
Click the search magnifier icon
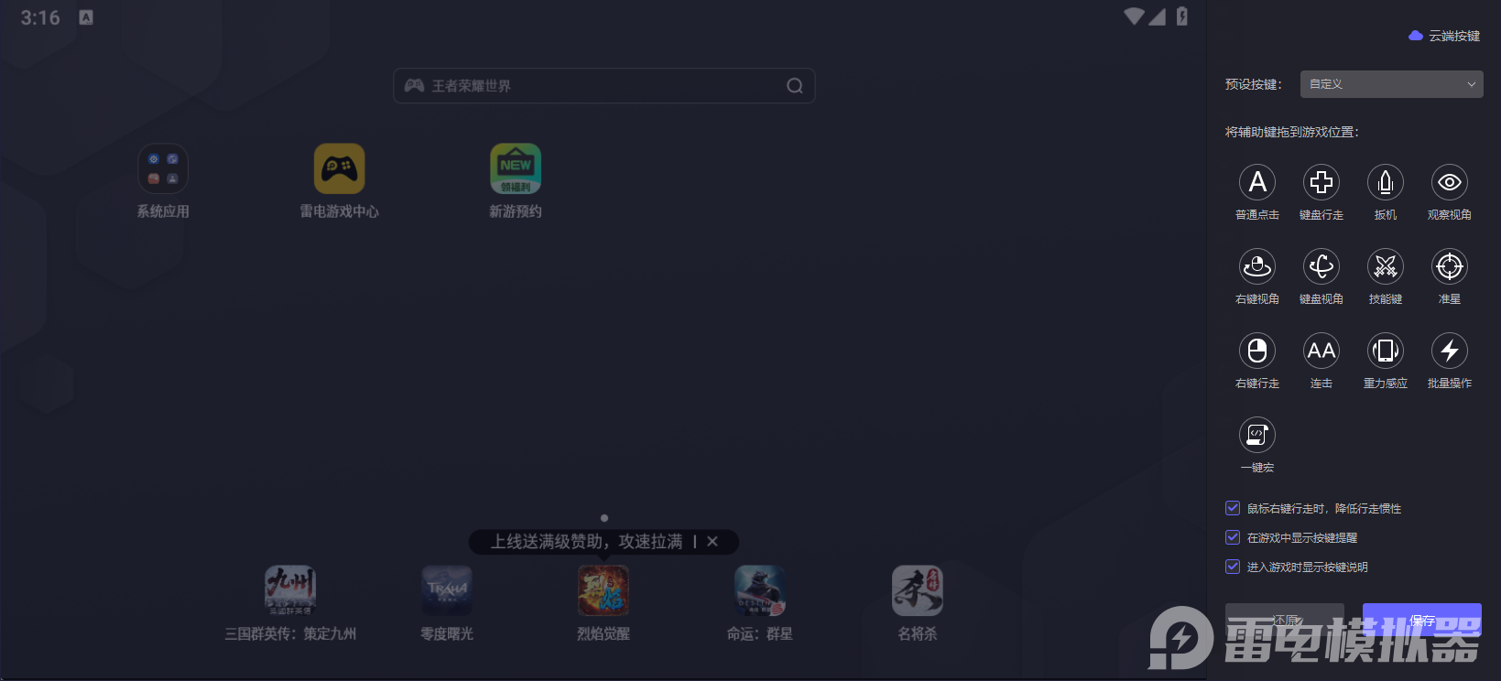pyautogui.click(x=795, y=85)
